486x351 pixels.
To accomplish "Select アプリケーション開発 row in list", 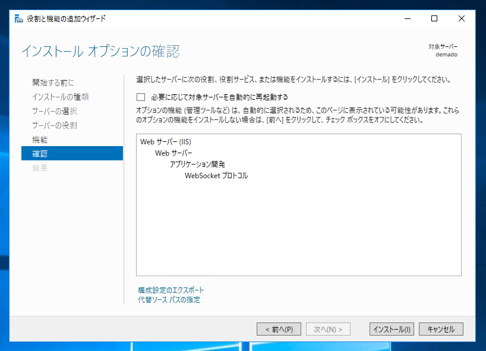I will pyautogui.click(x=197, y=164).
